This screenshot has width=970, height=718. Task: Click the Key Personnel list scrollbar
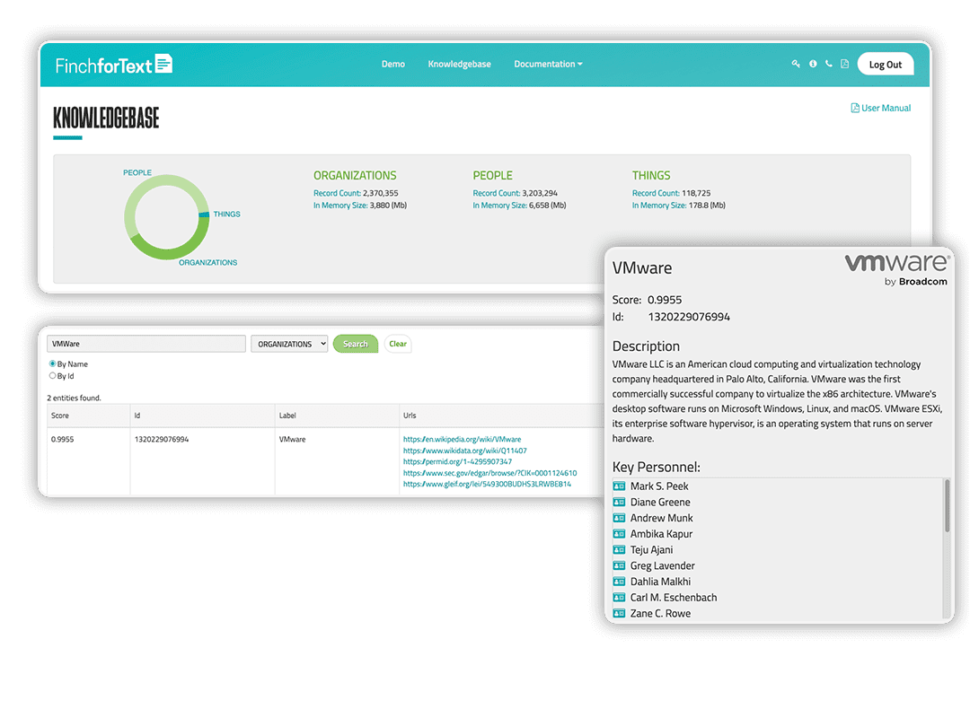click(x=947, y=505)
